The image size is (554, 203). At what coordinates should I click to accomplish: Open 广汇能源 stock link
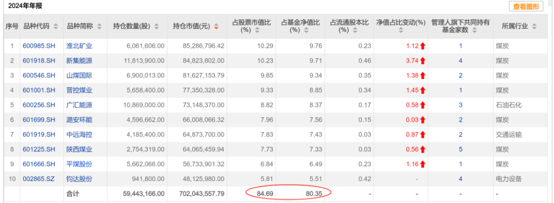tap(79, 105)
